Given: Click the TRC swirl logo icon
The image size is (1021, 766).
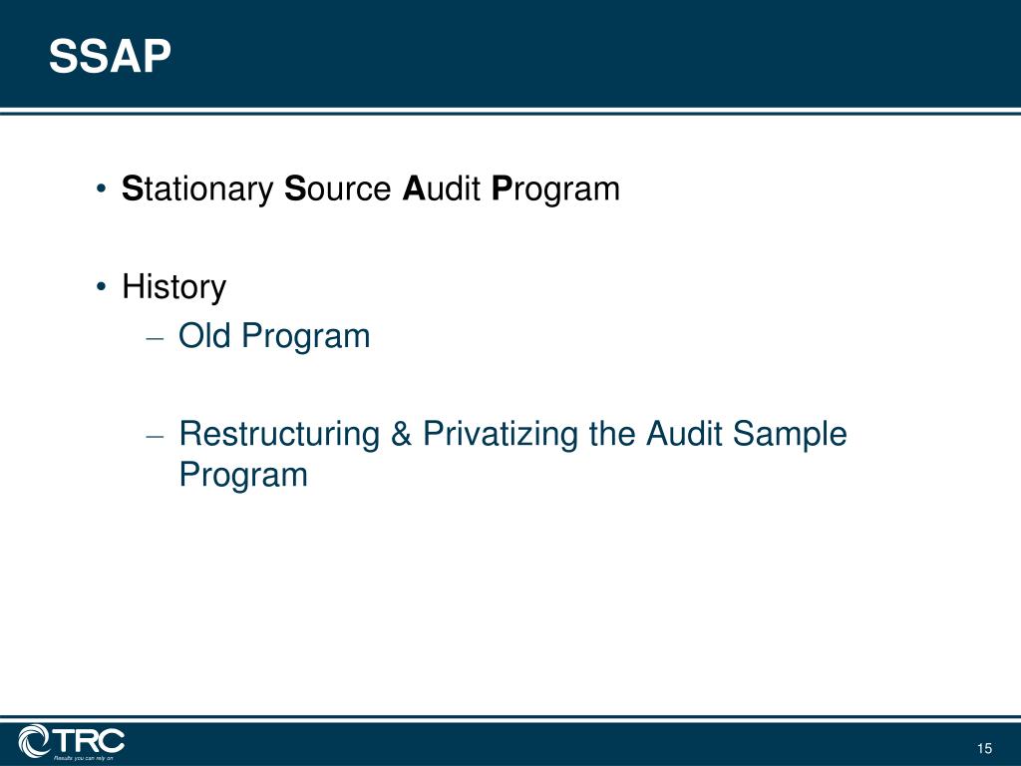Looking at the screenshot, I should 34,741.
